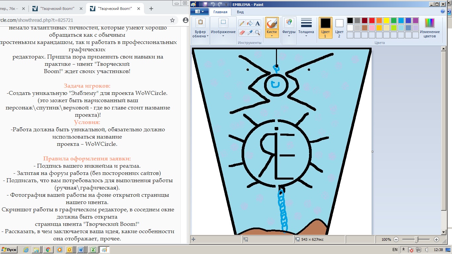The height and width of the screenshot is (254, 452).
Task: Switch to the Вид ribbon tab
Action: point(240,12)
